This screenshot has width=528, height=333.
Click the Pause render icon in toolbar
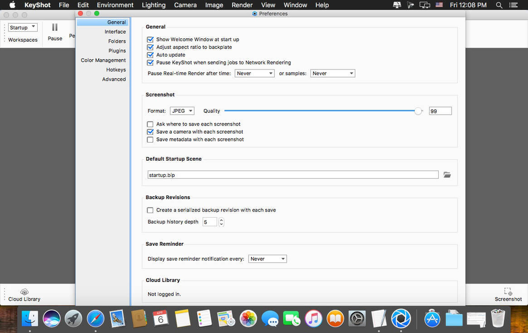coord(55,27)
